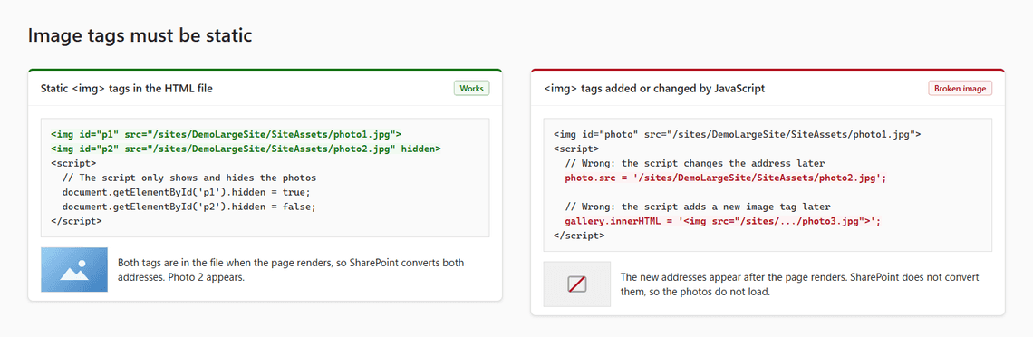
Task: Click the green Works badge
Action: pyautogui.click(x=472, y=88)
